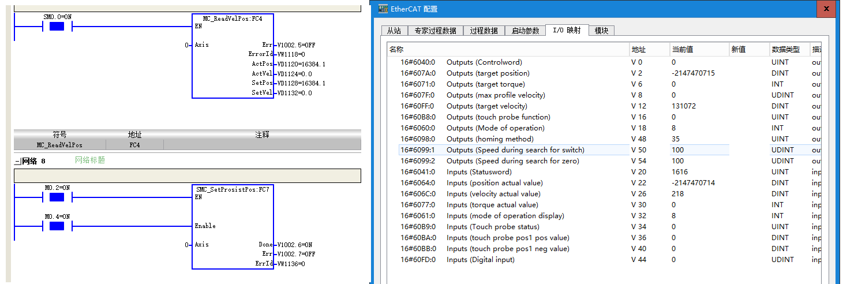Select the Outputs (Mode of operation) row

605,128
